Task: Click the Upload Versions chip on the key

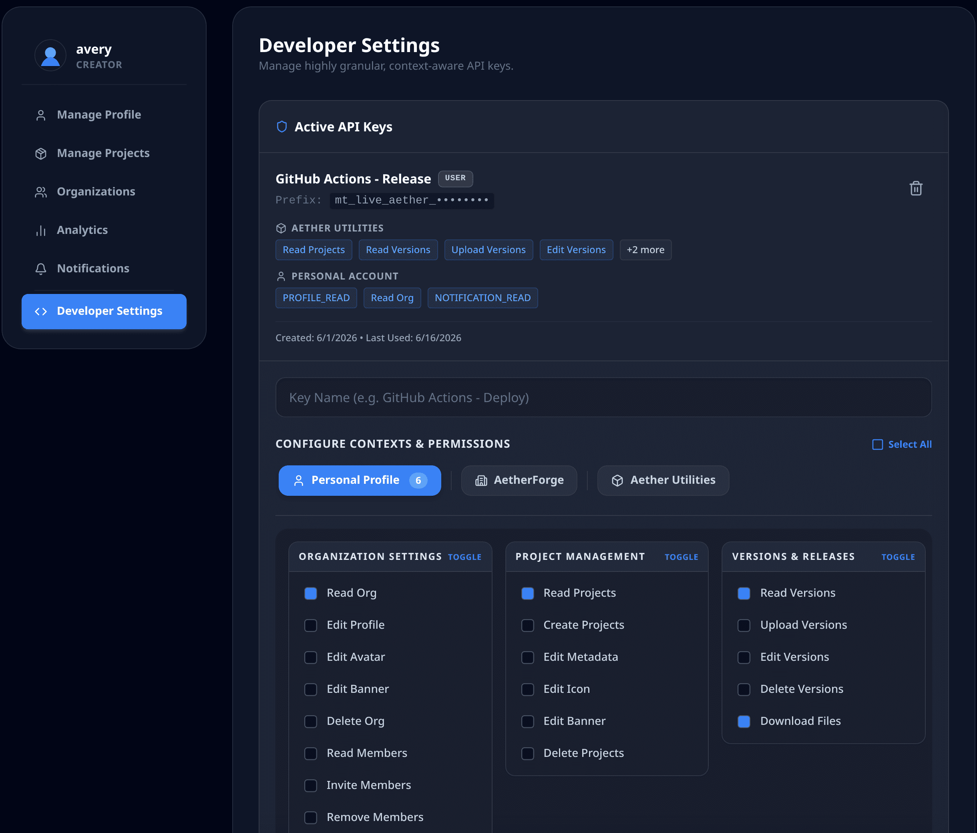Action: click(x=488, y=250)
